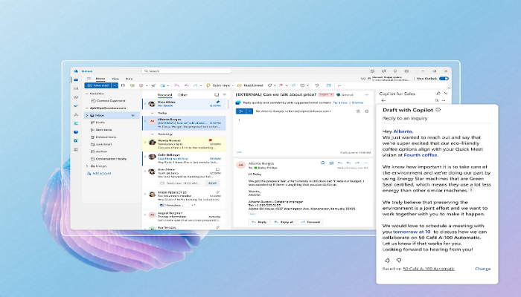The image size is (521, 297).
Task: Expand the Inbox folder
Action: [87, 115]
